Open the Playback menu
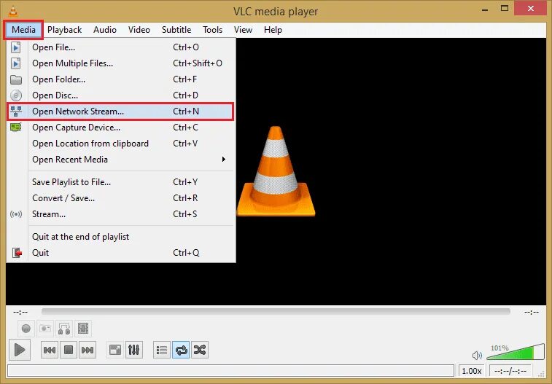This screenshot has height=384, width=552. pyautogui.click(x=64, y=30)
